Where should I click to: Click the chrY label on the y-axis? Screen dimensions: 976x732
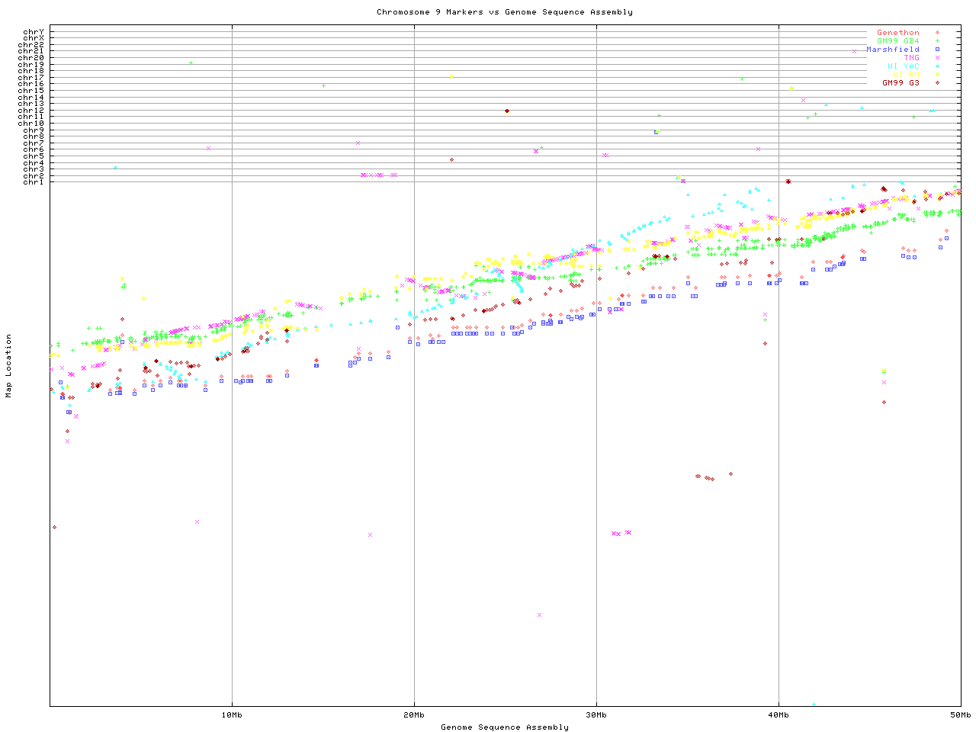point(33,32)
